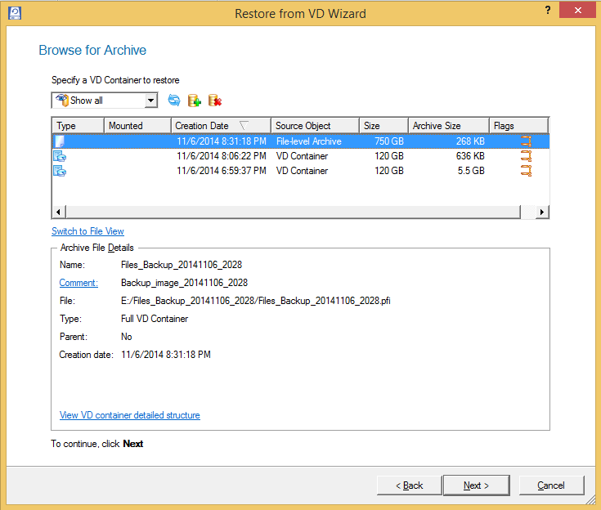The width and height of the screenshot is (601, 510).
Task: Click the flag icon in the 5.5 GB row
Action: [x=527, y=171]
